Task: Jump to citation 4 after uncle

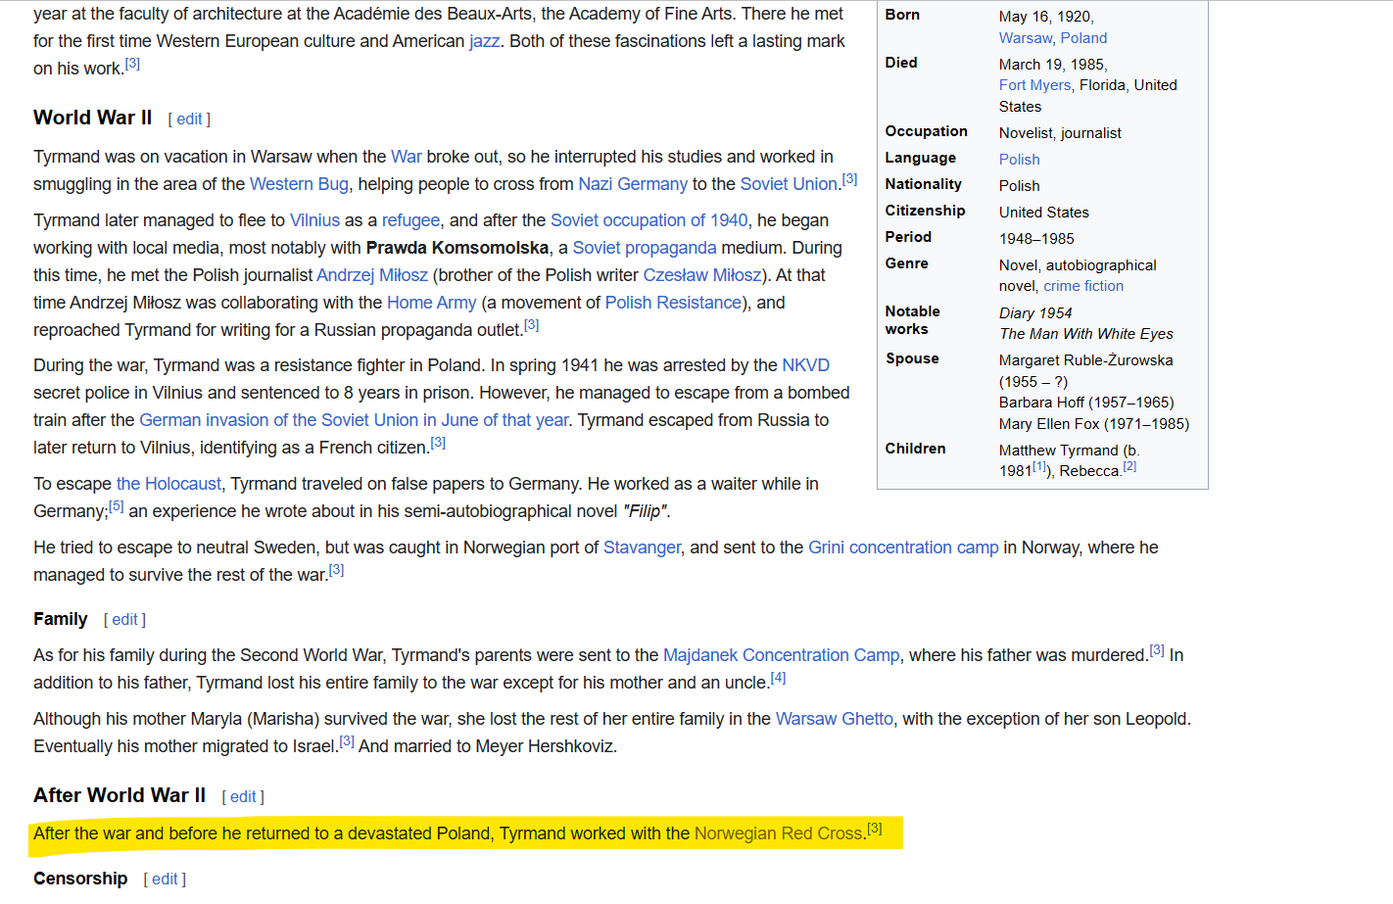Action: [778, 678]
